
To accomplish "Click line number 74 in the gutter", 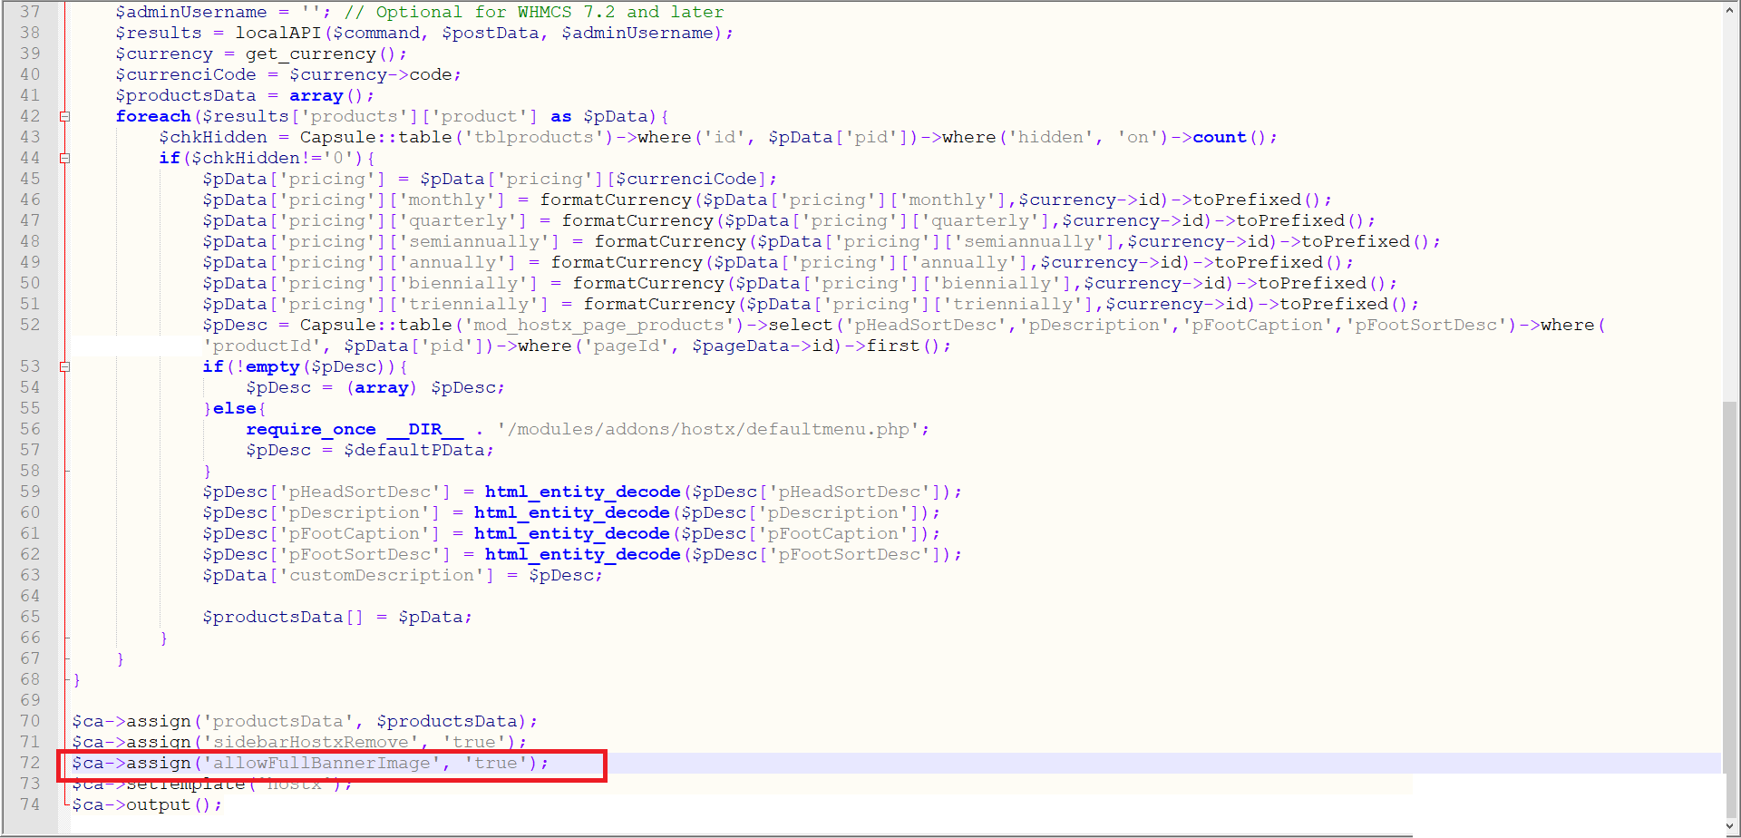I will point(30,804).
